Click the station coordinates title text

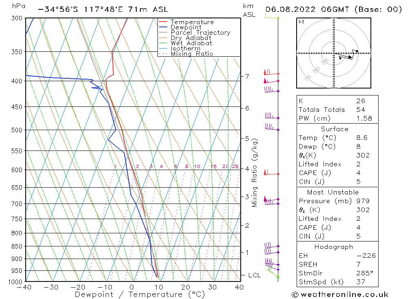pyautogui.click(x=103, y=10)
